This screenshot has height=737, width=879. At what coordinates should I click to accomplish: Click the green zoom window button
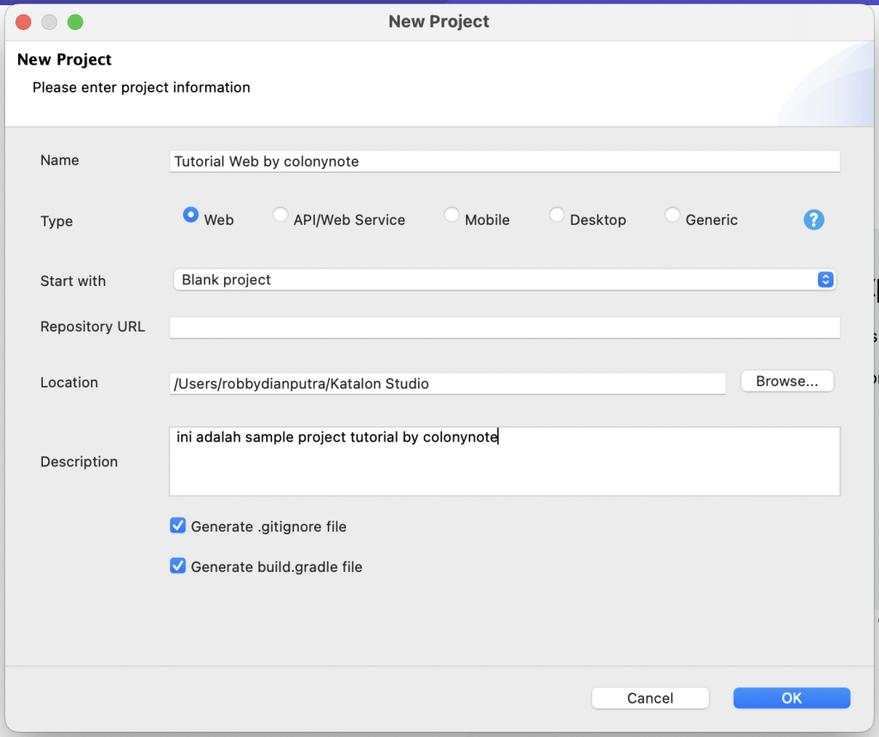[x=75, y=22]
